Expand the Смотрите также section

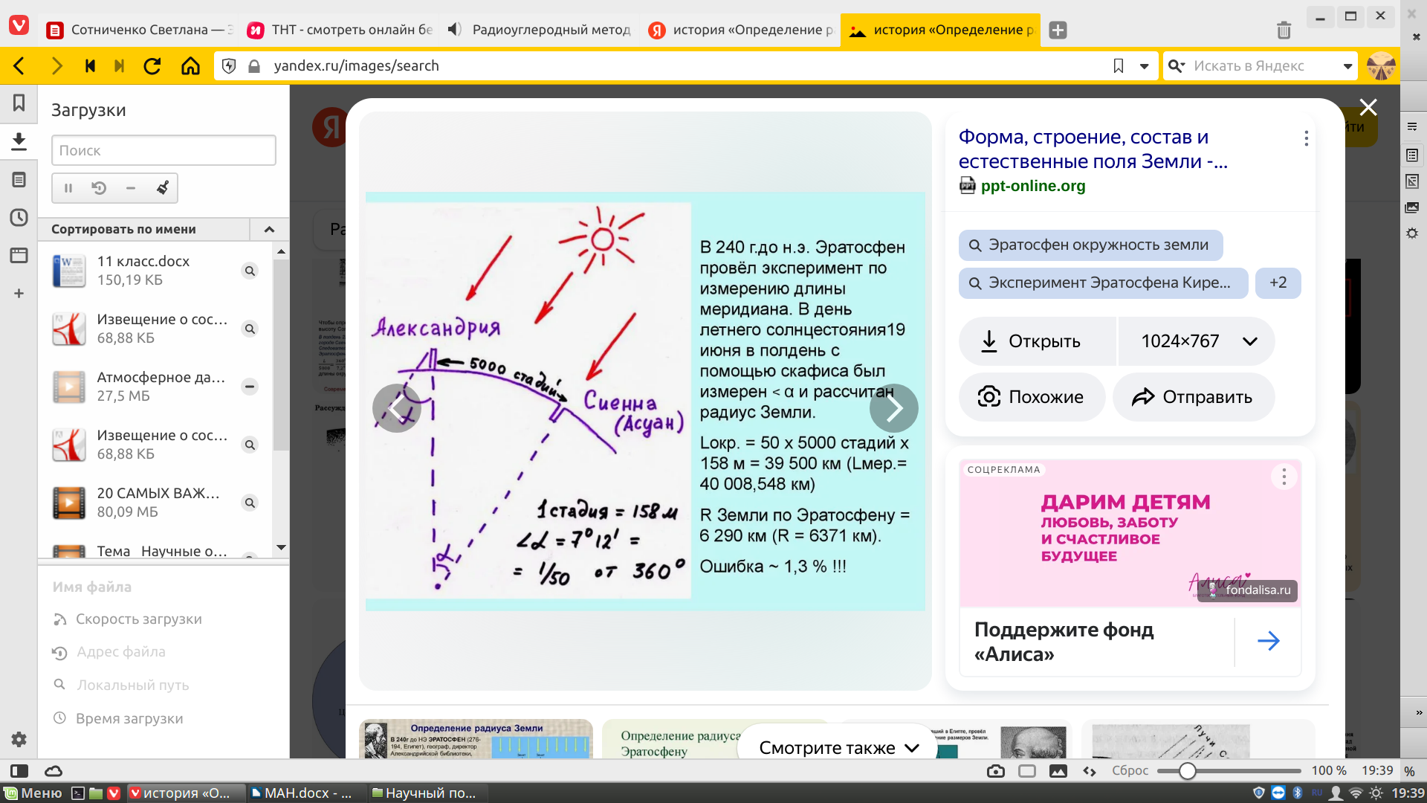click(x=838, y=748)
